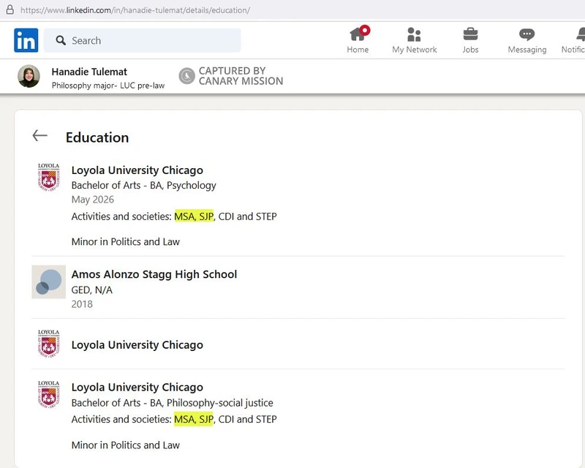Click the Jobs menu label
This screenshot has width=585, height=468.
(x=470, y=50)
